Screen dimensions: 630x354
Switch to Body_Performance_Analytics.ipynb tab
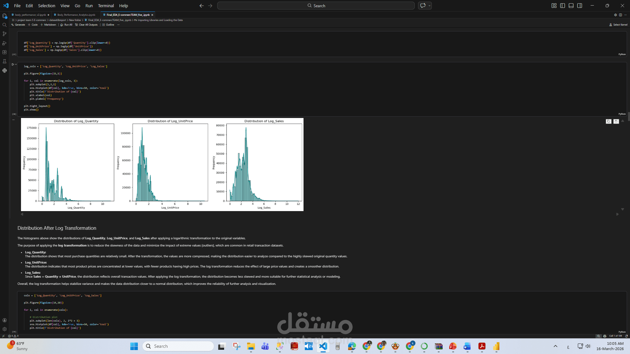pyautogui.click(x=76, y=15)
